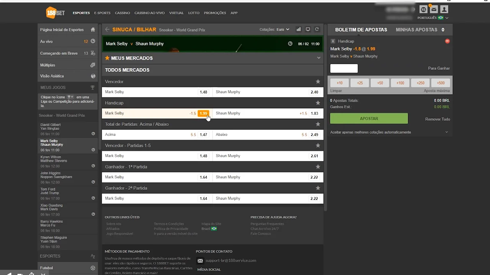
Task: Toggle live icon for John Higgins match
Action: (93, 182)
